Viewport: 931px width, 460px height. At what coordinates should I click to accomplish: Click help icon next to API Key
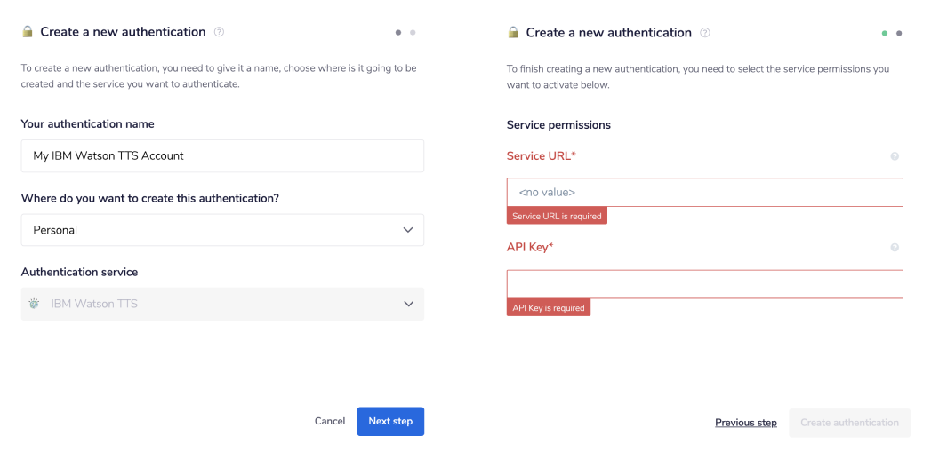coord(895,248)
